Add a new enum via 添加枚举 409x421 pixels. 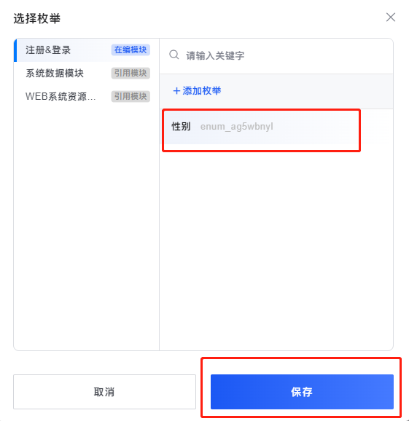(x=198, y=91)
